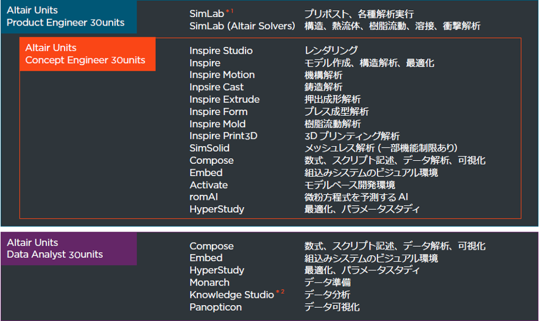The width and height of the screenshot is (539, 321).
Task: Select 'Inspire Studio' product name
Action: 221,51
